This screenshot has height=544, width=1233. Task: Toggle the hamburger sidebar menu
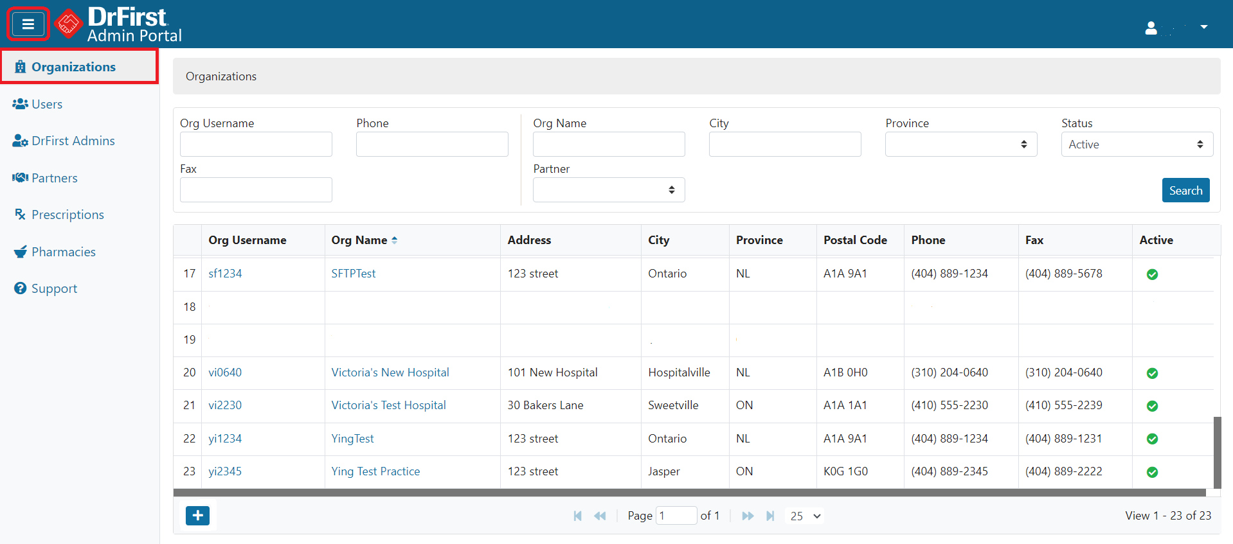tap(28, 24)
